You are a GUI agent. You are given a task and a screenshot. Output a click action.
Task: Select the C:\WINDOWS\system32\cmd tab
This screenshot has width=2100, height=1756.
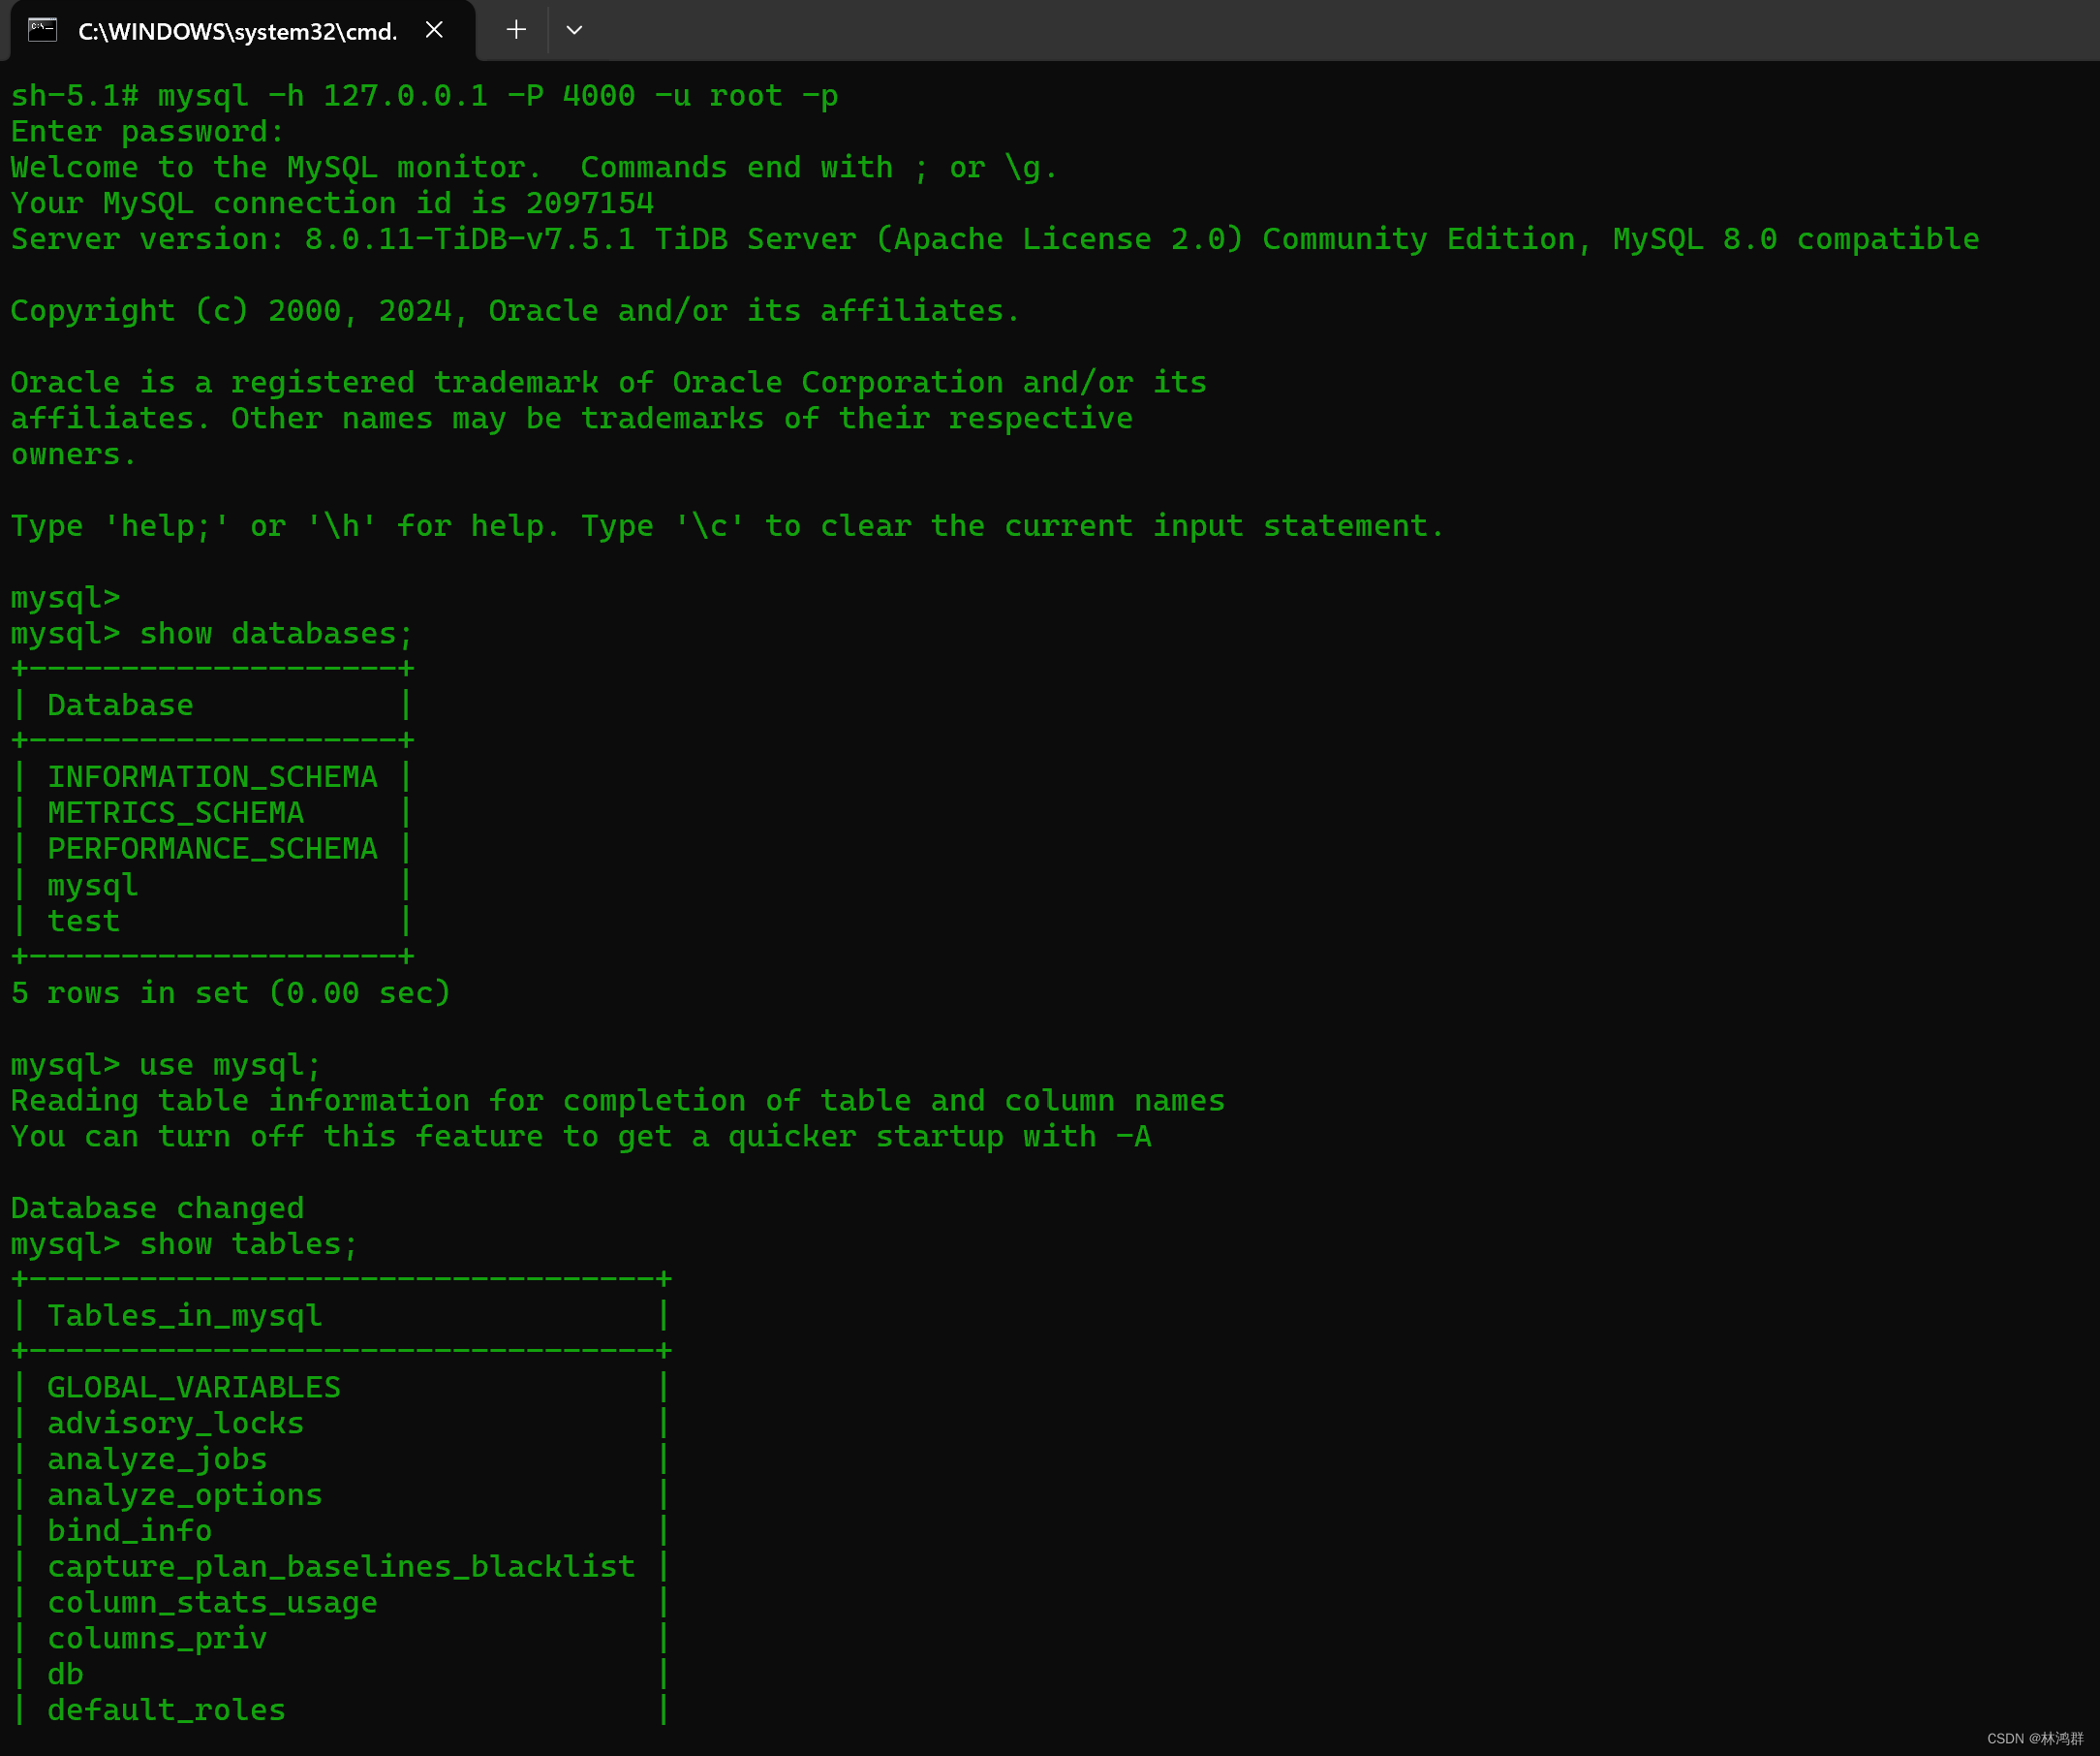(235, 31)
